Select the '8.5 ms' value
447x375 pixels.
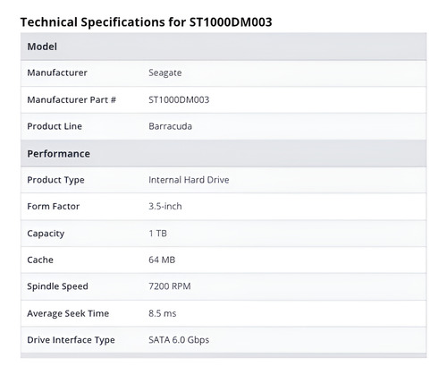click(x=163, y=313)
